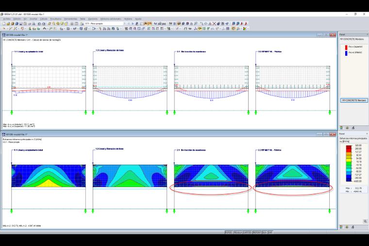Open the Ayuda menu
This screenshot has height=246, width=369.
(x=138, y=19)
